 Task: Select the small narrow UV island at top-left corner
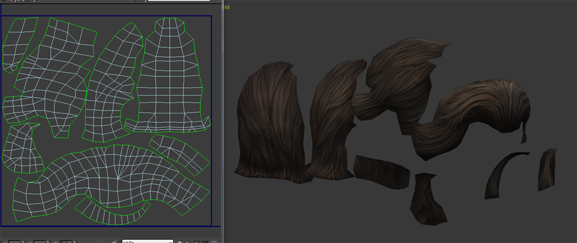point(19,44)
